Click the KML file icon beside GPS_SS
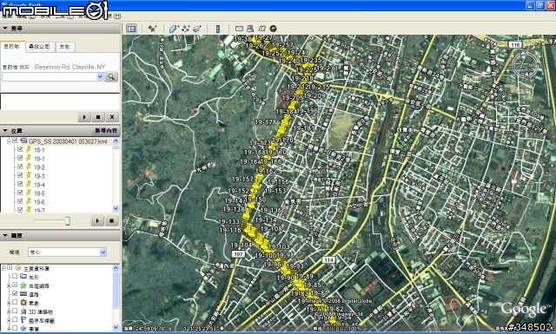This screenshot has width=556, height=334. point(23,141)
